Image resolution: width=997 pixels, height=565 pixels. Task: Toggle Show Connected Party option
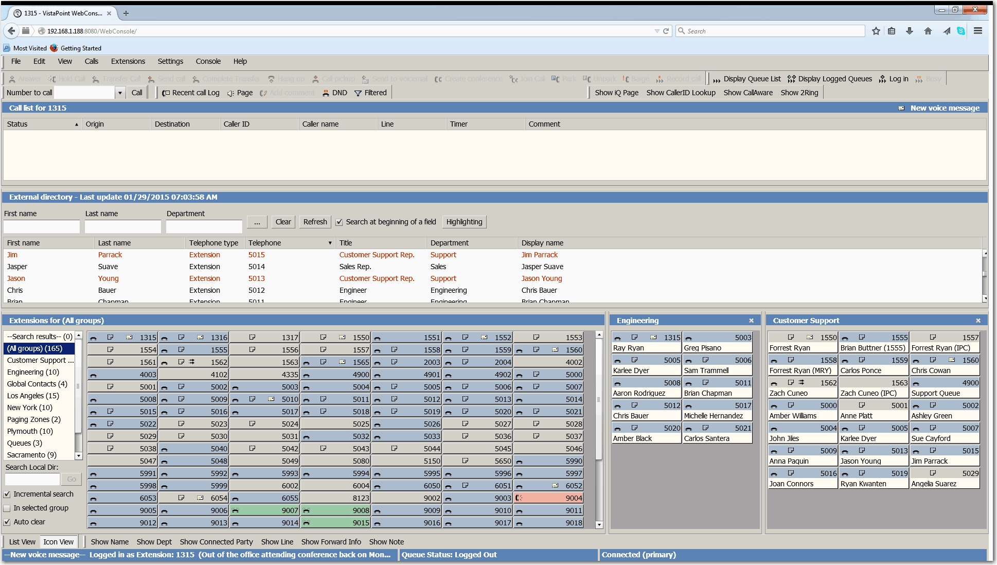[x=216, y=542]
